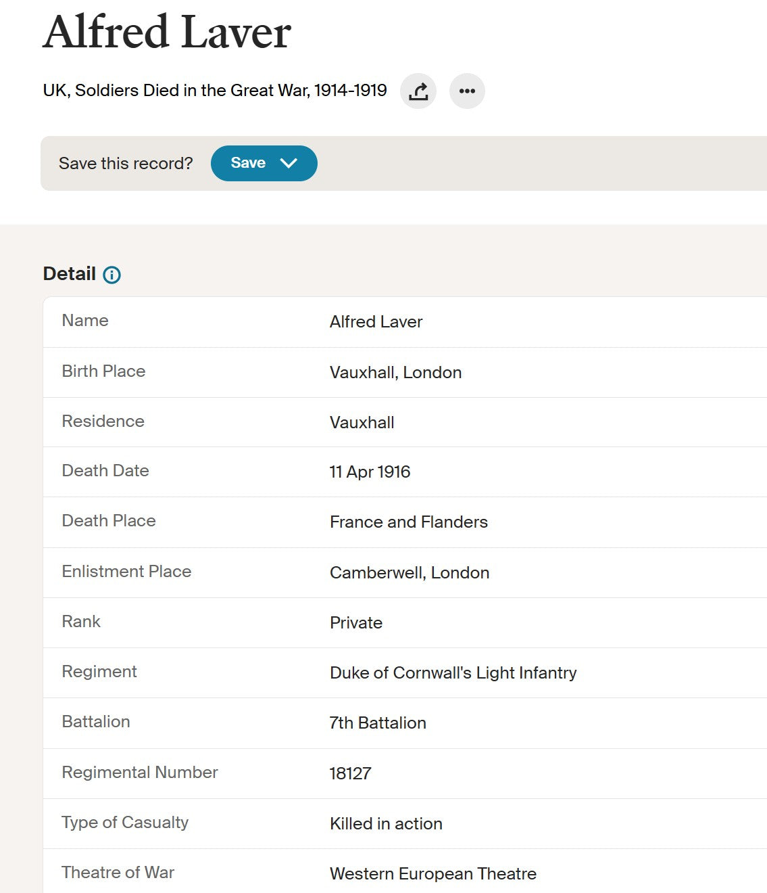The image size is (767, 893).
Task: Click the name value Alfred Laver
Action: [x=376, y=322]
